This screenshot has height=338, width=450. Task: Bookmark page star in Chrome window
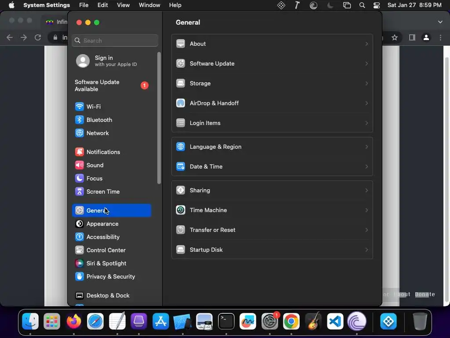click(x=395, y=37)
